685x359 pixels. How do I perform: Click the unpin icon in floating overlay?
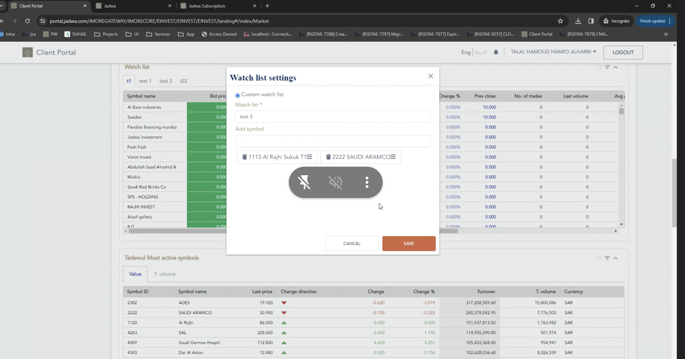tap(304, 182)
